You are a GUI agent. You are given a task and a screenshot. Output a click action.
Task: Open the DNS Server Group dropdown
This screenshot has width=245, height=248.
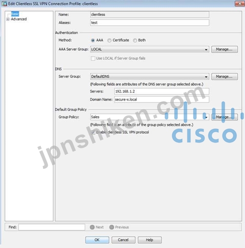(x=206, y=77)
